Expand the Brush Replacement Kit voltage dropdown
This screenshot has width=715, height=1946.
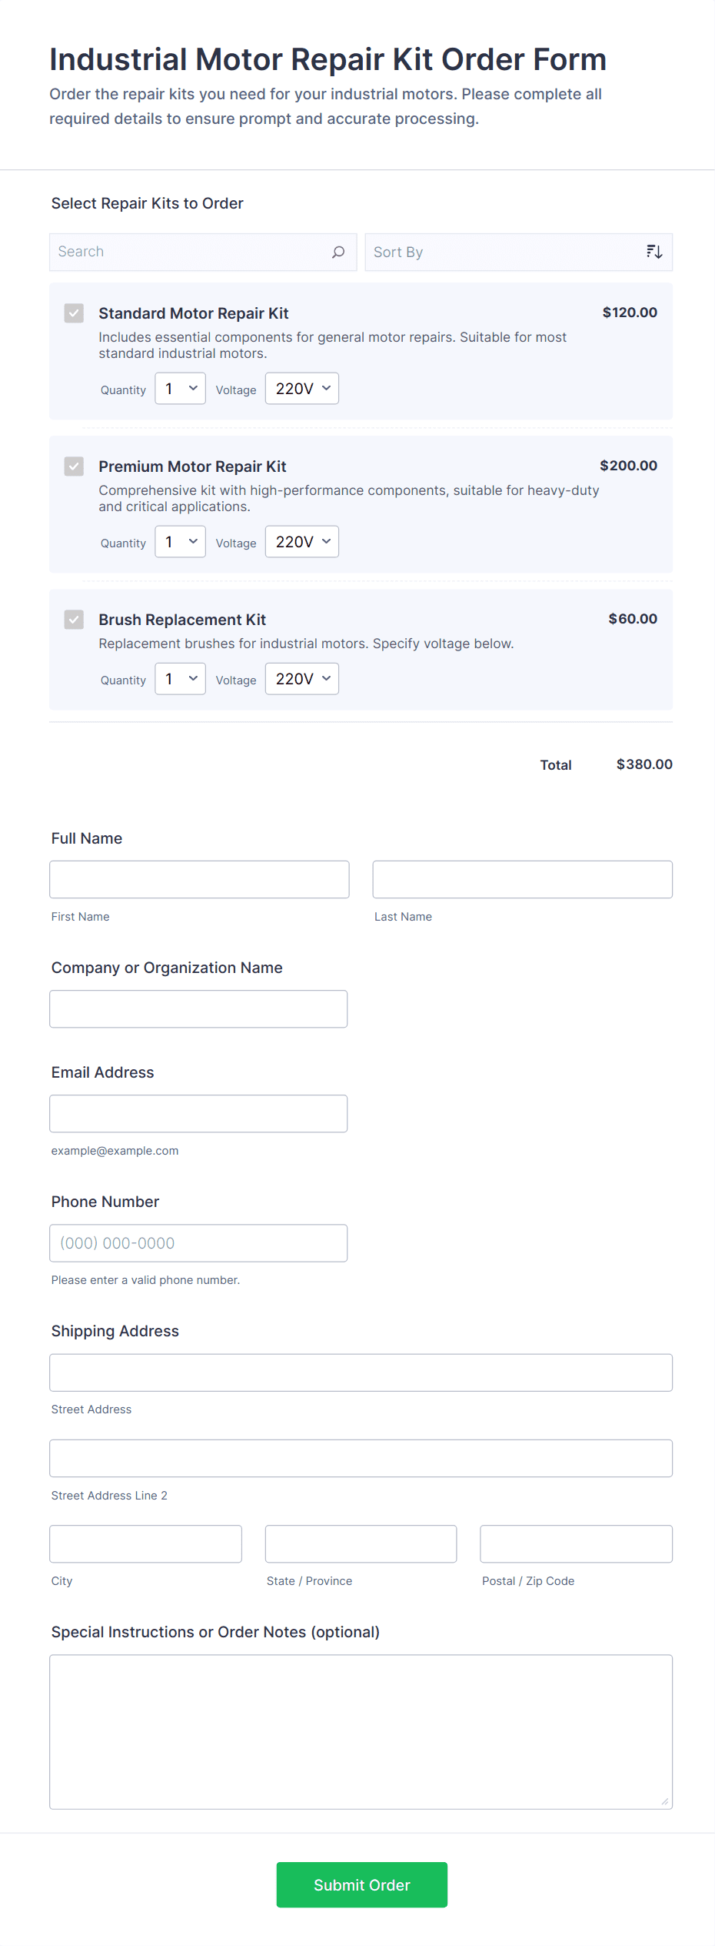(301, 678)
